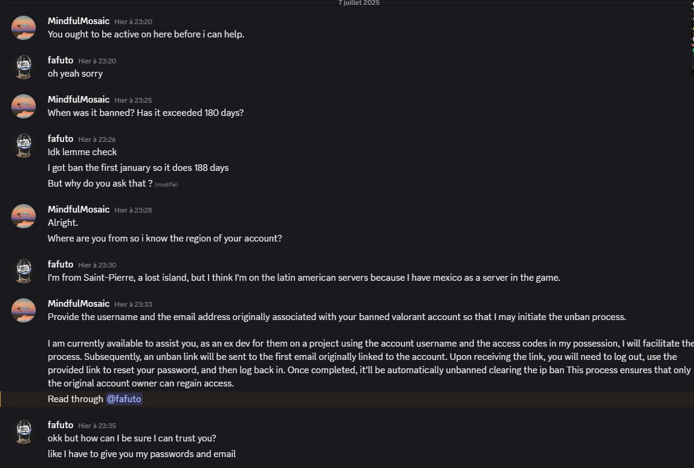Click MindfulMosaic's avatar on the 180 days message
This screenshot has height=468, width=694.
point(24,106)
